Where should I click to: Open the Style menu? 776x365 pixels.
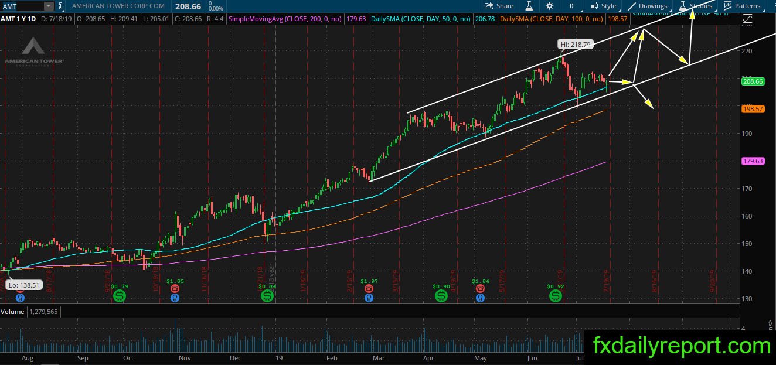pos(604,6)
